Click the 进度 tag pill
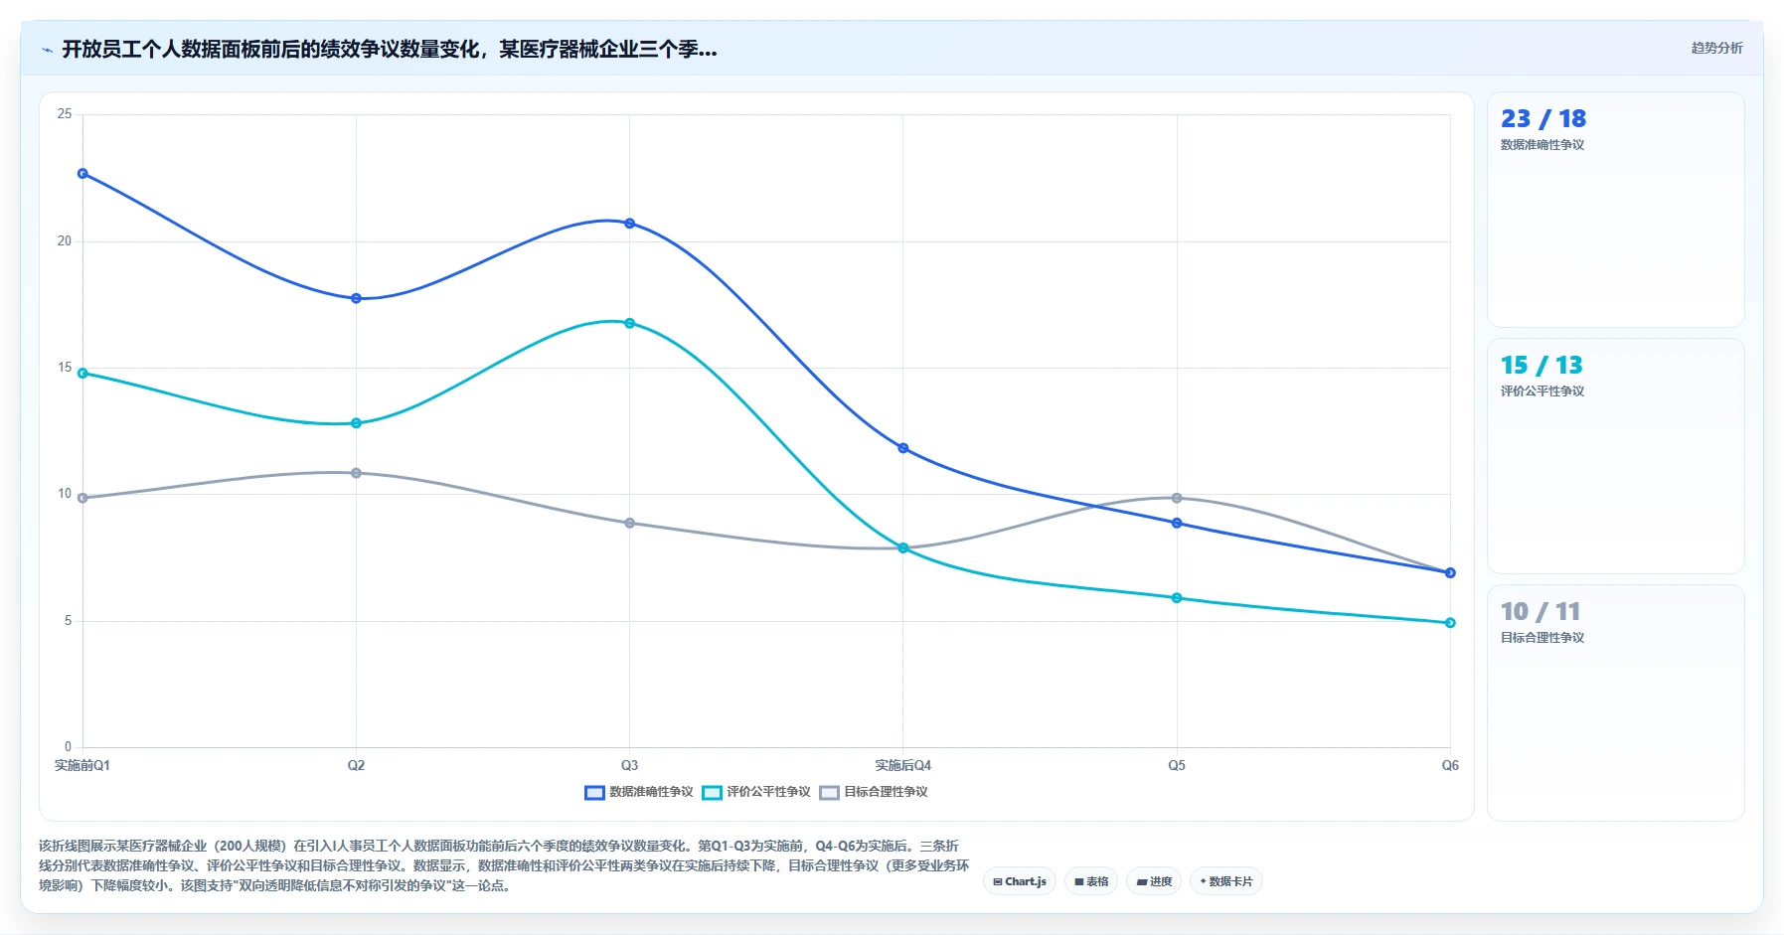 [1154, 881]
